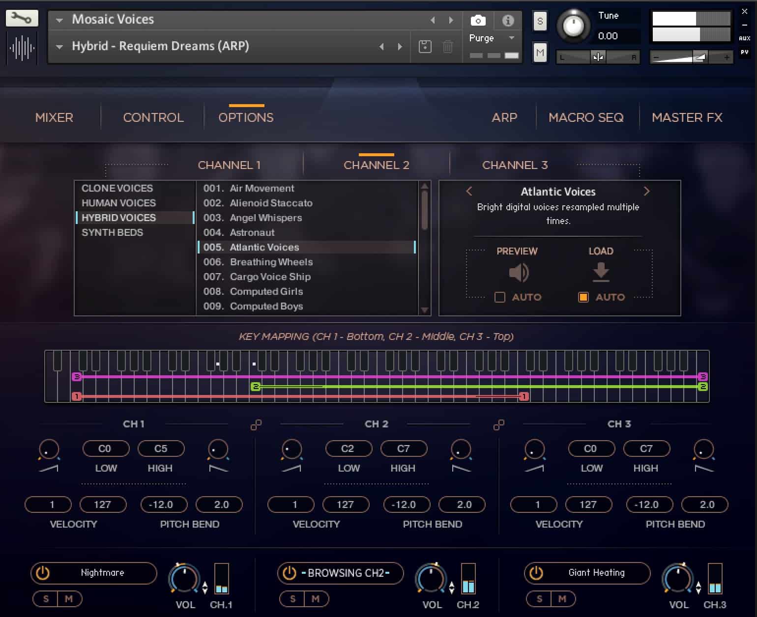
Task: Switch to the CONTROL tab
Action: 153,117
